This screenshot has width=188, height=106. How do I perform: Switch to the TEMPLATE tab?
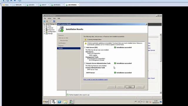pyautogui.click(x=18, y=5)
